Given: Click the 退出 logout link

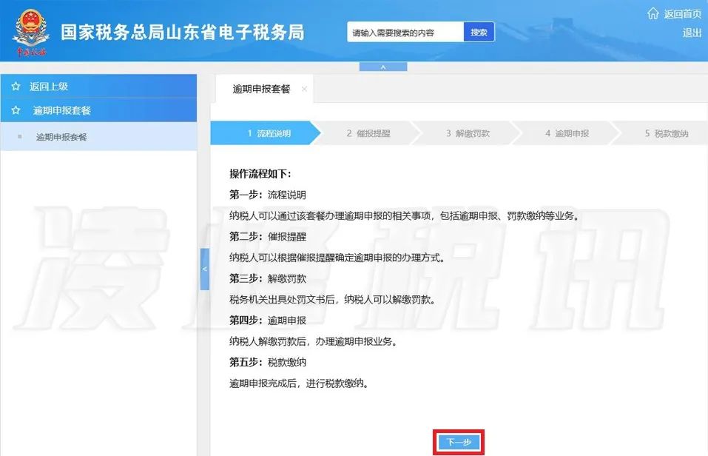Looking at the screenshot, I should 692,33.
